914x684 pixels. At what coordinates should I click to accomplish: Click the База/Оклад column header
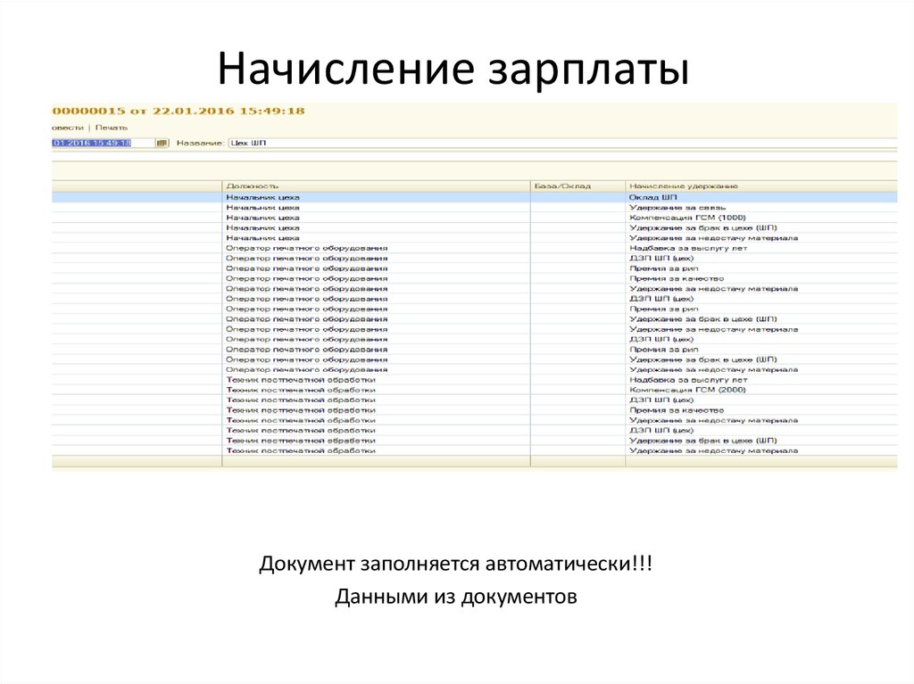click(x=562, y=185)
